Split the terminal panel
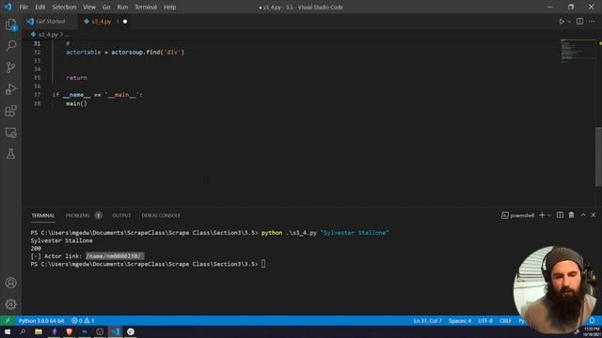 (561, 215)
